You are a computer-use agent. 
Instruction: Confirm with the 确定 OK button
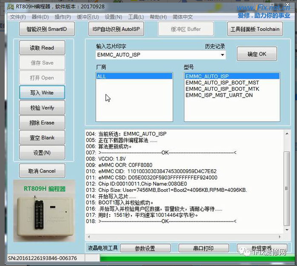coord(257,54)
